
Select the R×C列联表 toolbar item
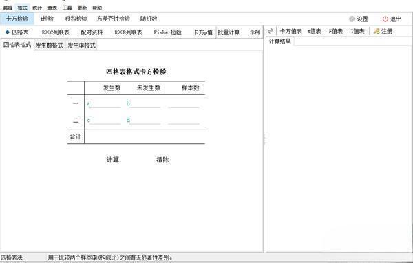click(56, 32)
